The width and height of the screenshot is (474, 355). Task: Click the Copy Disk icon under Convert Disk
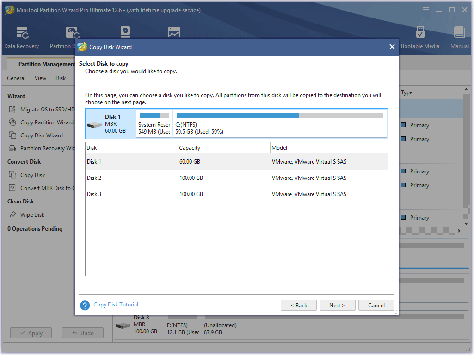[x=12, y=175]
